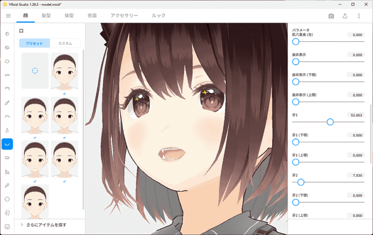This screenshot has height=235, width=373.
Task: Click the export upload icon
Action: coord(345,16)
